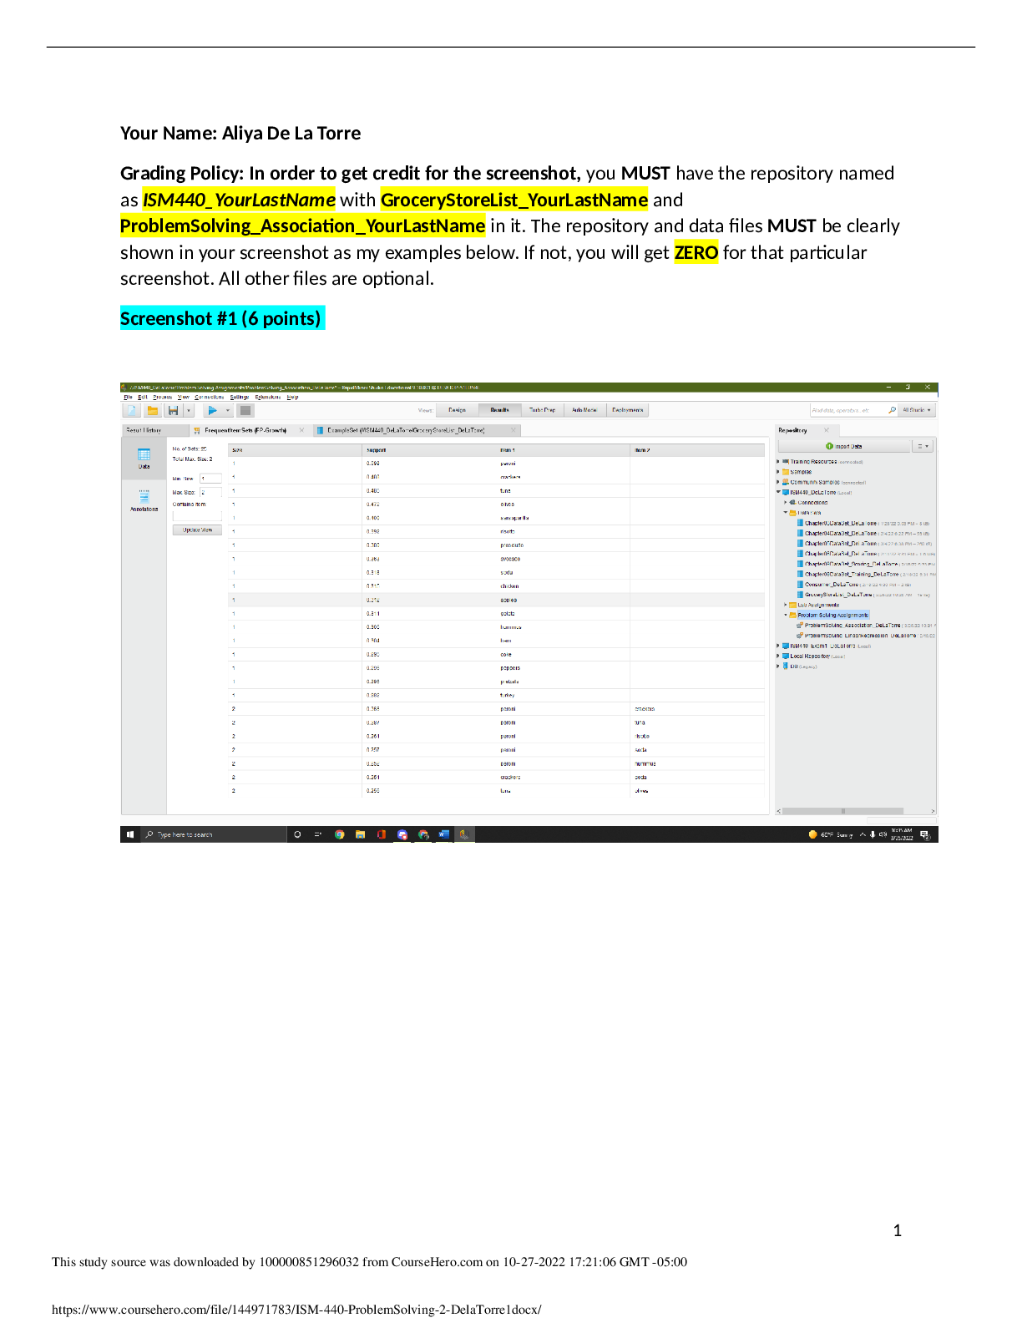The height and width of the screenshot is (1323, 1022).
Task: Open the Extensions menu
Action: click(267, 398)
